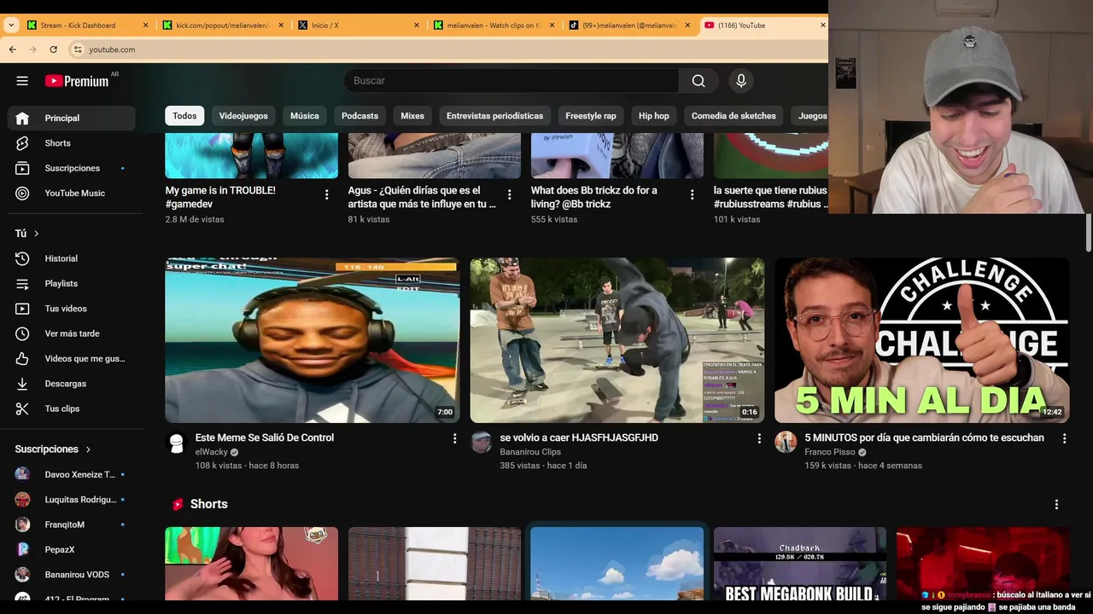Play Este Meme Se Salió De Control thumbnail

pyautogui.click(x=313, y=340)
